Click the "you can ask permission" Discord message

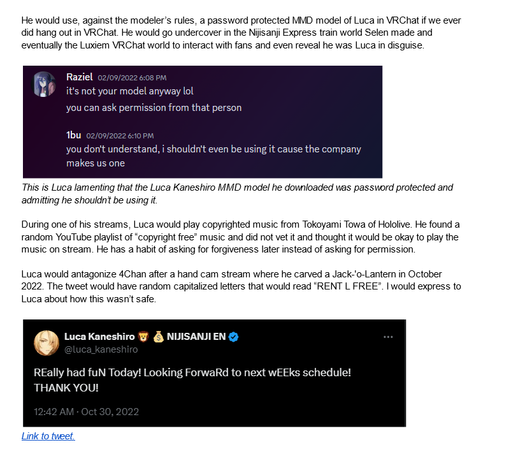154,108
